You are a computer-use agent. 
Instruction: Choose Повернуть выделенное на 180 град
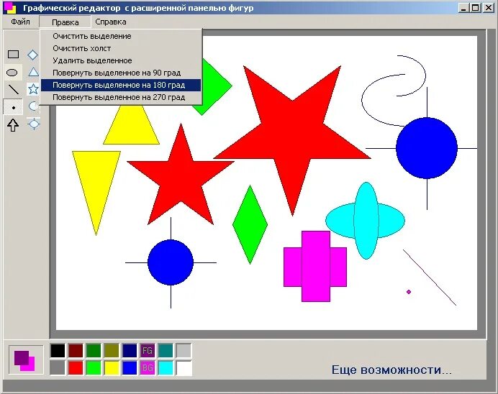click(x=121, y=85)
